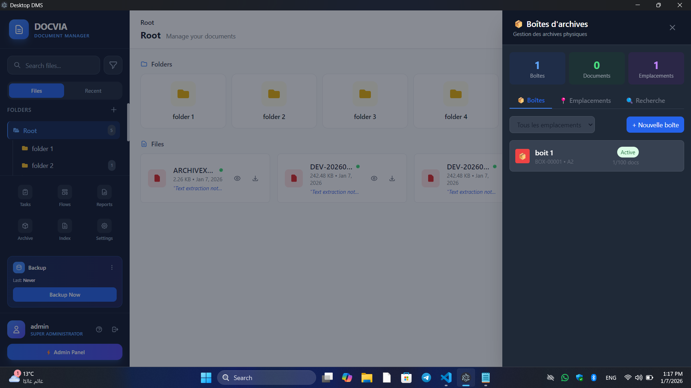Click the logout icon next to admin

coord(115,329)
